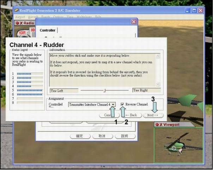Click the red dot on the Radio panel
The image size is (213, 170).
click(17, 23)
